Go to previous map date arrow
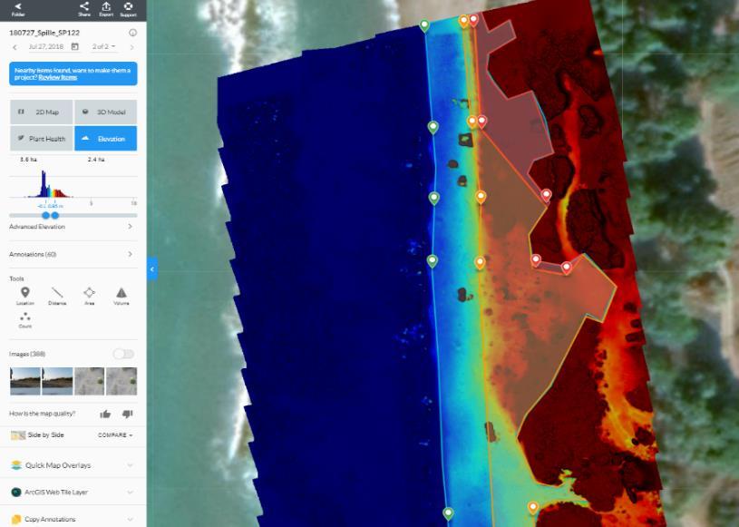 [x=15, y=47]
